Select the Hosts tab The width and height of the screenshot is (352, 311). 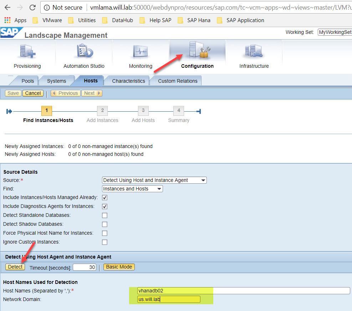click(x=91, y=81)
